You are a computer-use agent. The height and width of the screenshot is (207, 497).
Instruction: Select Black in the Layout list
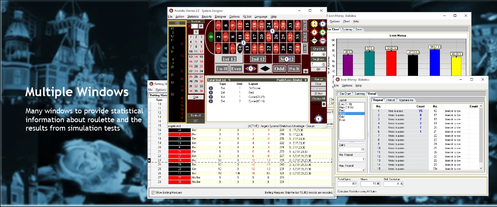click(352, 113)
